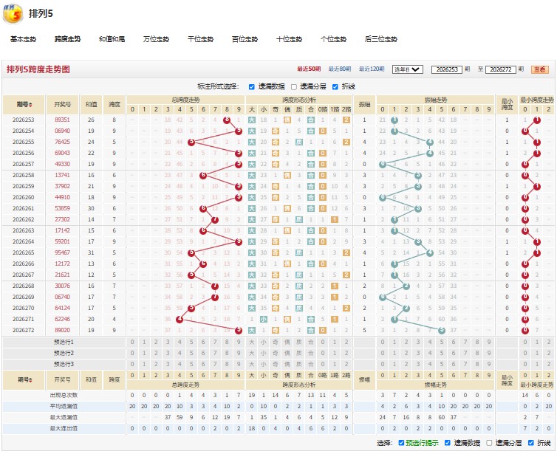Click the red span ball 6 in row 2026258
This screenshot has height=454, width=557.
coord(203,176)
